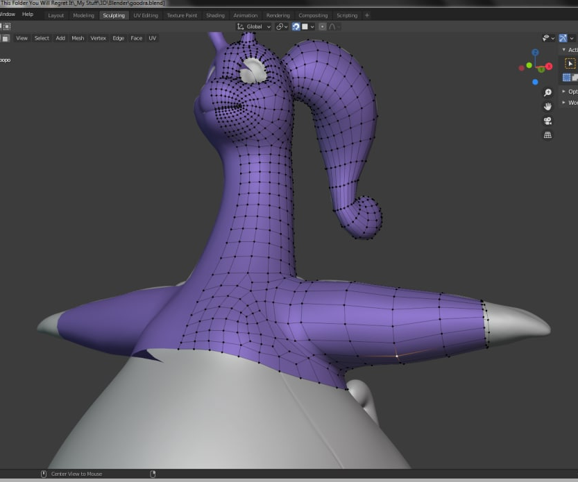Toggle the show gizmo button
Viewport: 578px width, 482px height.
tap(563, 38)
